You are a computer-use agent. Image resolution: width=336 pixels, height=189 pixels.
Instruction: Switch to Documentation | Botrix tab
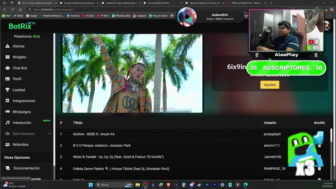point(163,3)
